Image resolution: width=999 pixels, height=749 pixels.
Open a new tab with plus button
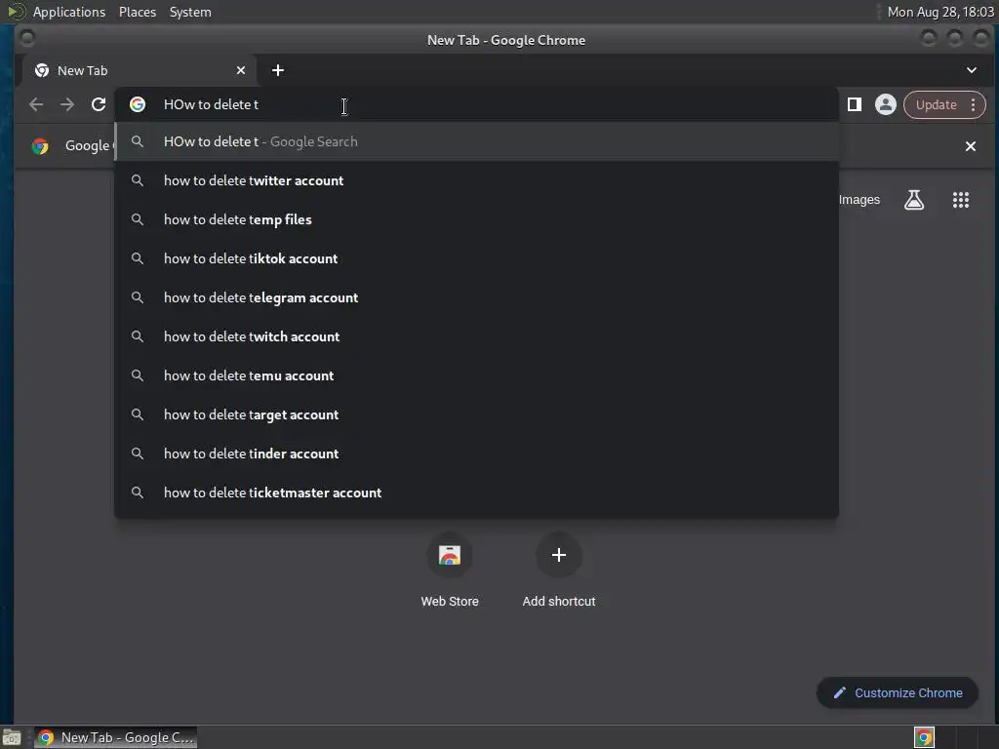point(278,70)
